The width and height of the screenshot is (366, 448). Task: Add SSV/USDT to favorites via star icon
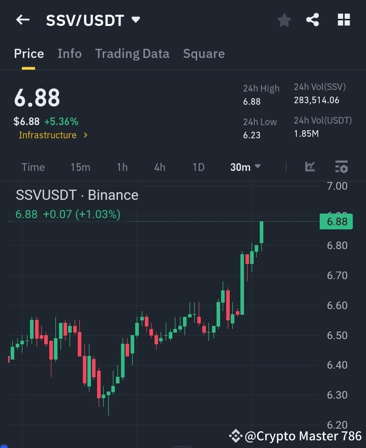[x=284, y=20]
